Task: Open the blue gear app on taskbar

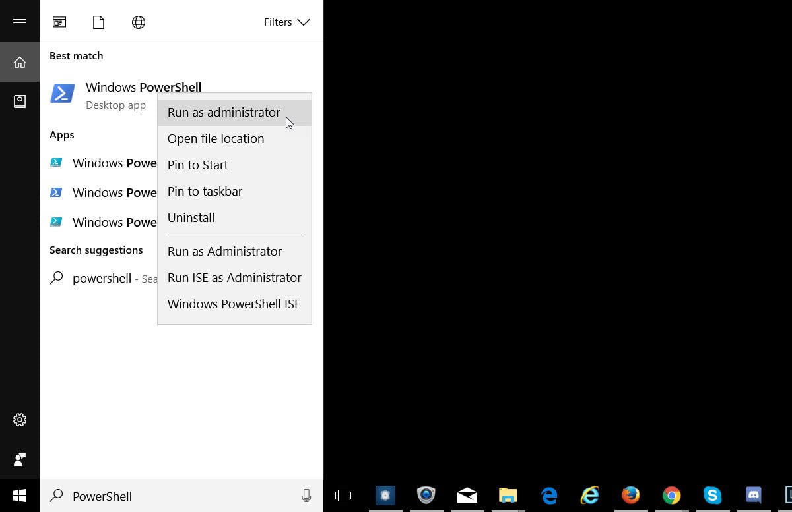Action: point(385,496)
